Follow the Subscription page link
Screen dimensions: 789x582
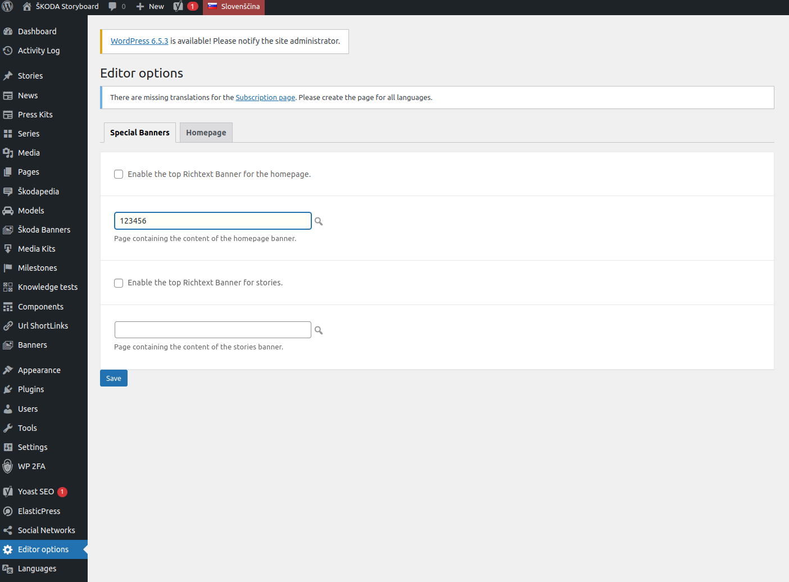click(x=265, y=98)
